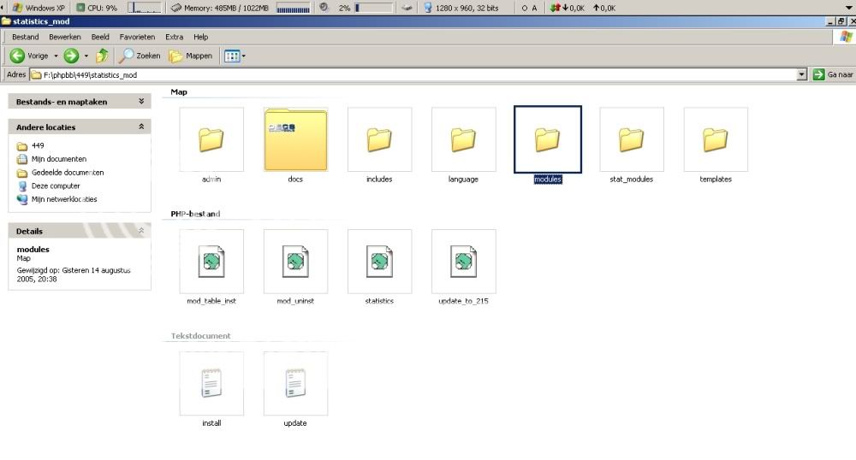The image size is (856, 460).
Task: Select the modules folder thumbnail
Action: [x=548, y=139]
